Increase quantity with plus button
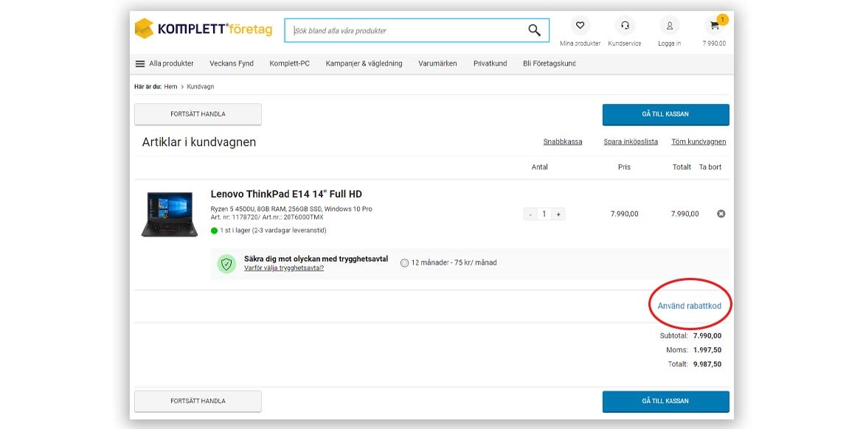The image size is (863, 429). tap(558, 214)
